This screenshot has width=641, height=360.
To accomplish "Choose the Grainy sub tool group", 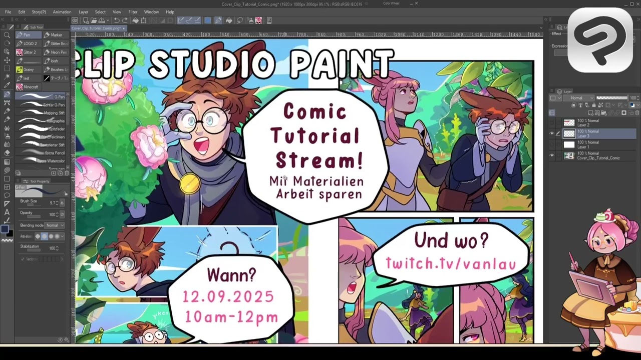I will [x=29, y=69].
